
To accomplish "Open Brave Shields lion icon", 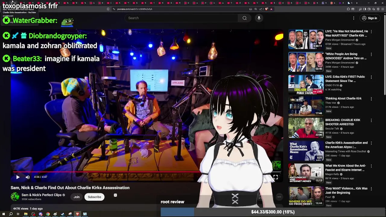I will [x=267, y=9].
